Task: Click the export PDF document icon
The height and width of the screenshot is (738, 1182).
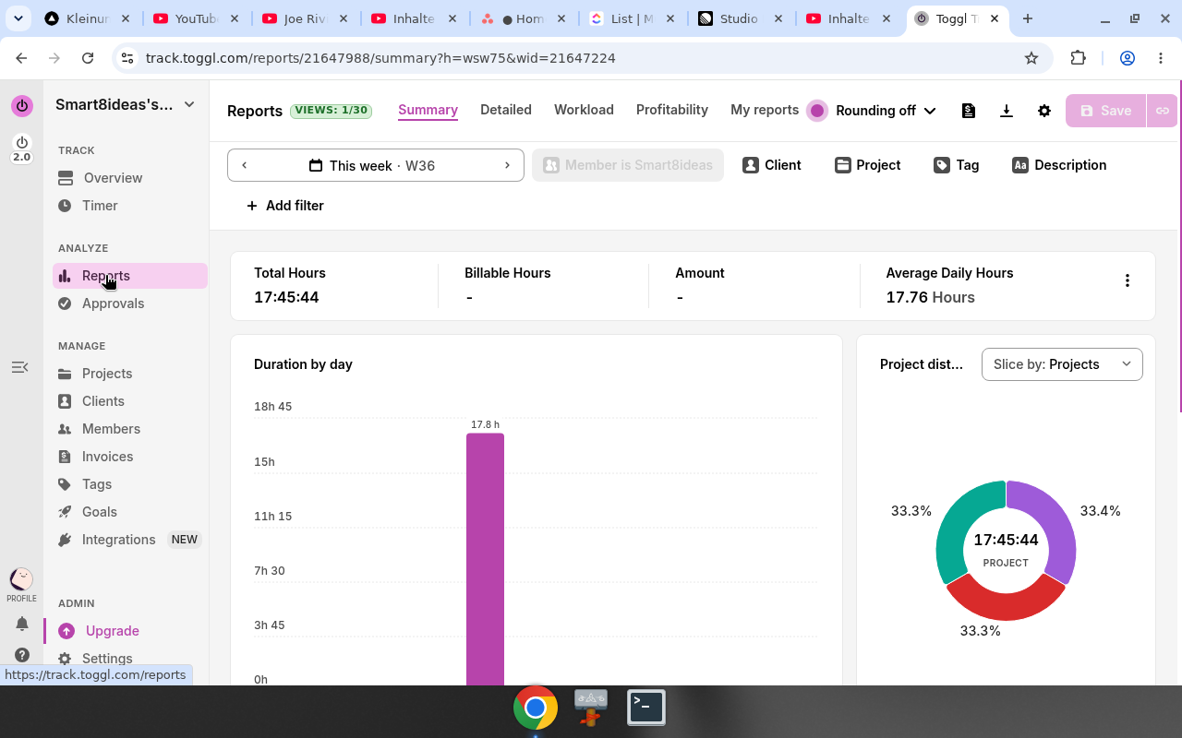Action: 968,111
